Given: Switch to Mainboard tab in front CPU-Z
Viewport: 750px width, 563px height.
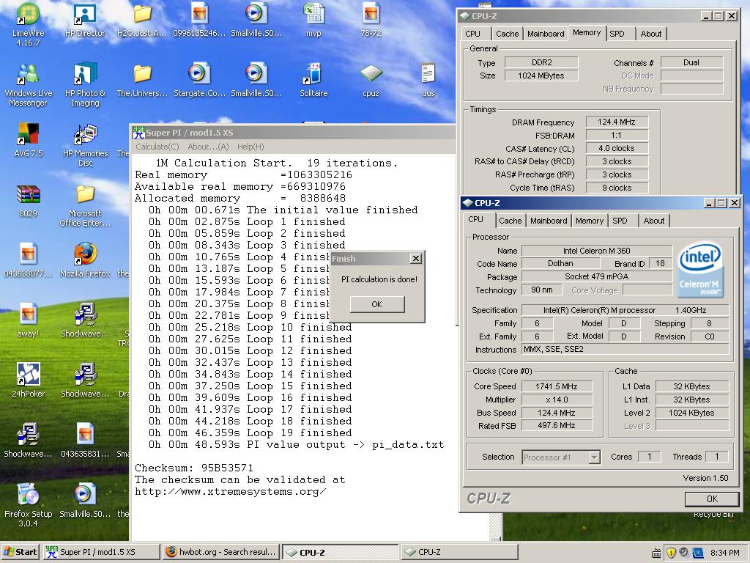Looking at the screenshot, I should point(549,221).
